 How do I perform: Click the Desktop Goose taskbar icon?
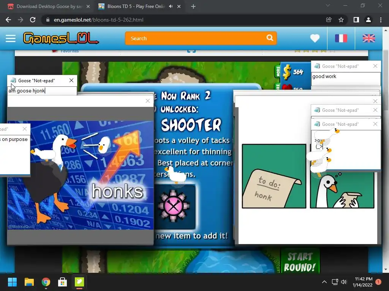[x=79, y=282]
